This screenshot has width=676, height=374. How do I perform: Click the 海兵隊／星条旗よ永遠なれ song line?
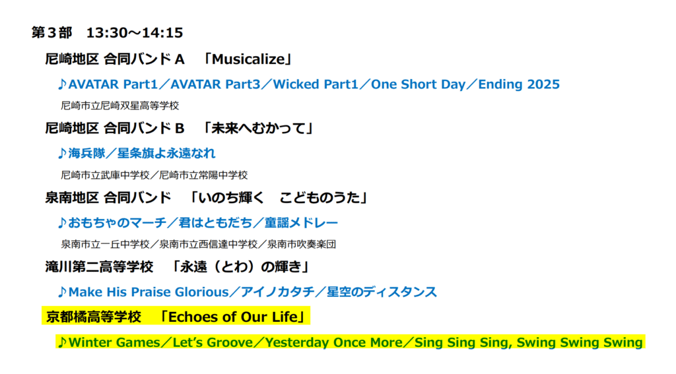tap(137, 153)
